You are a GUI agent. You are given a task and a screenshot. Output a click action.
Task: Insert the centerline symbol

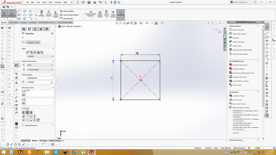coord(35,116)
